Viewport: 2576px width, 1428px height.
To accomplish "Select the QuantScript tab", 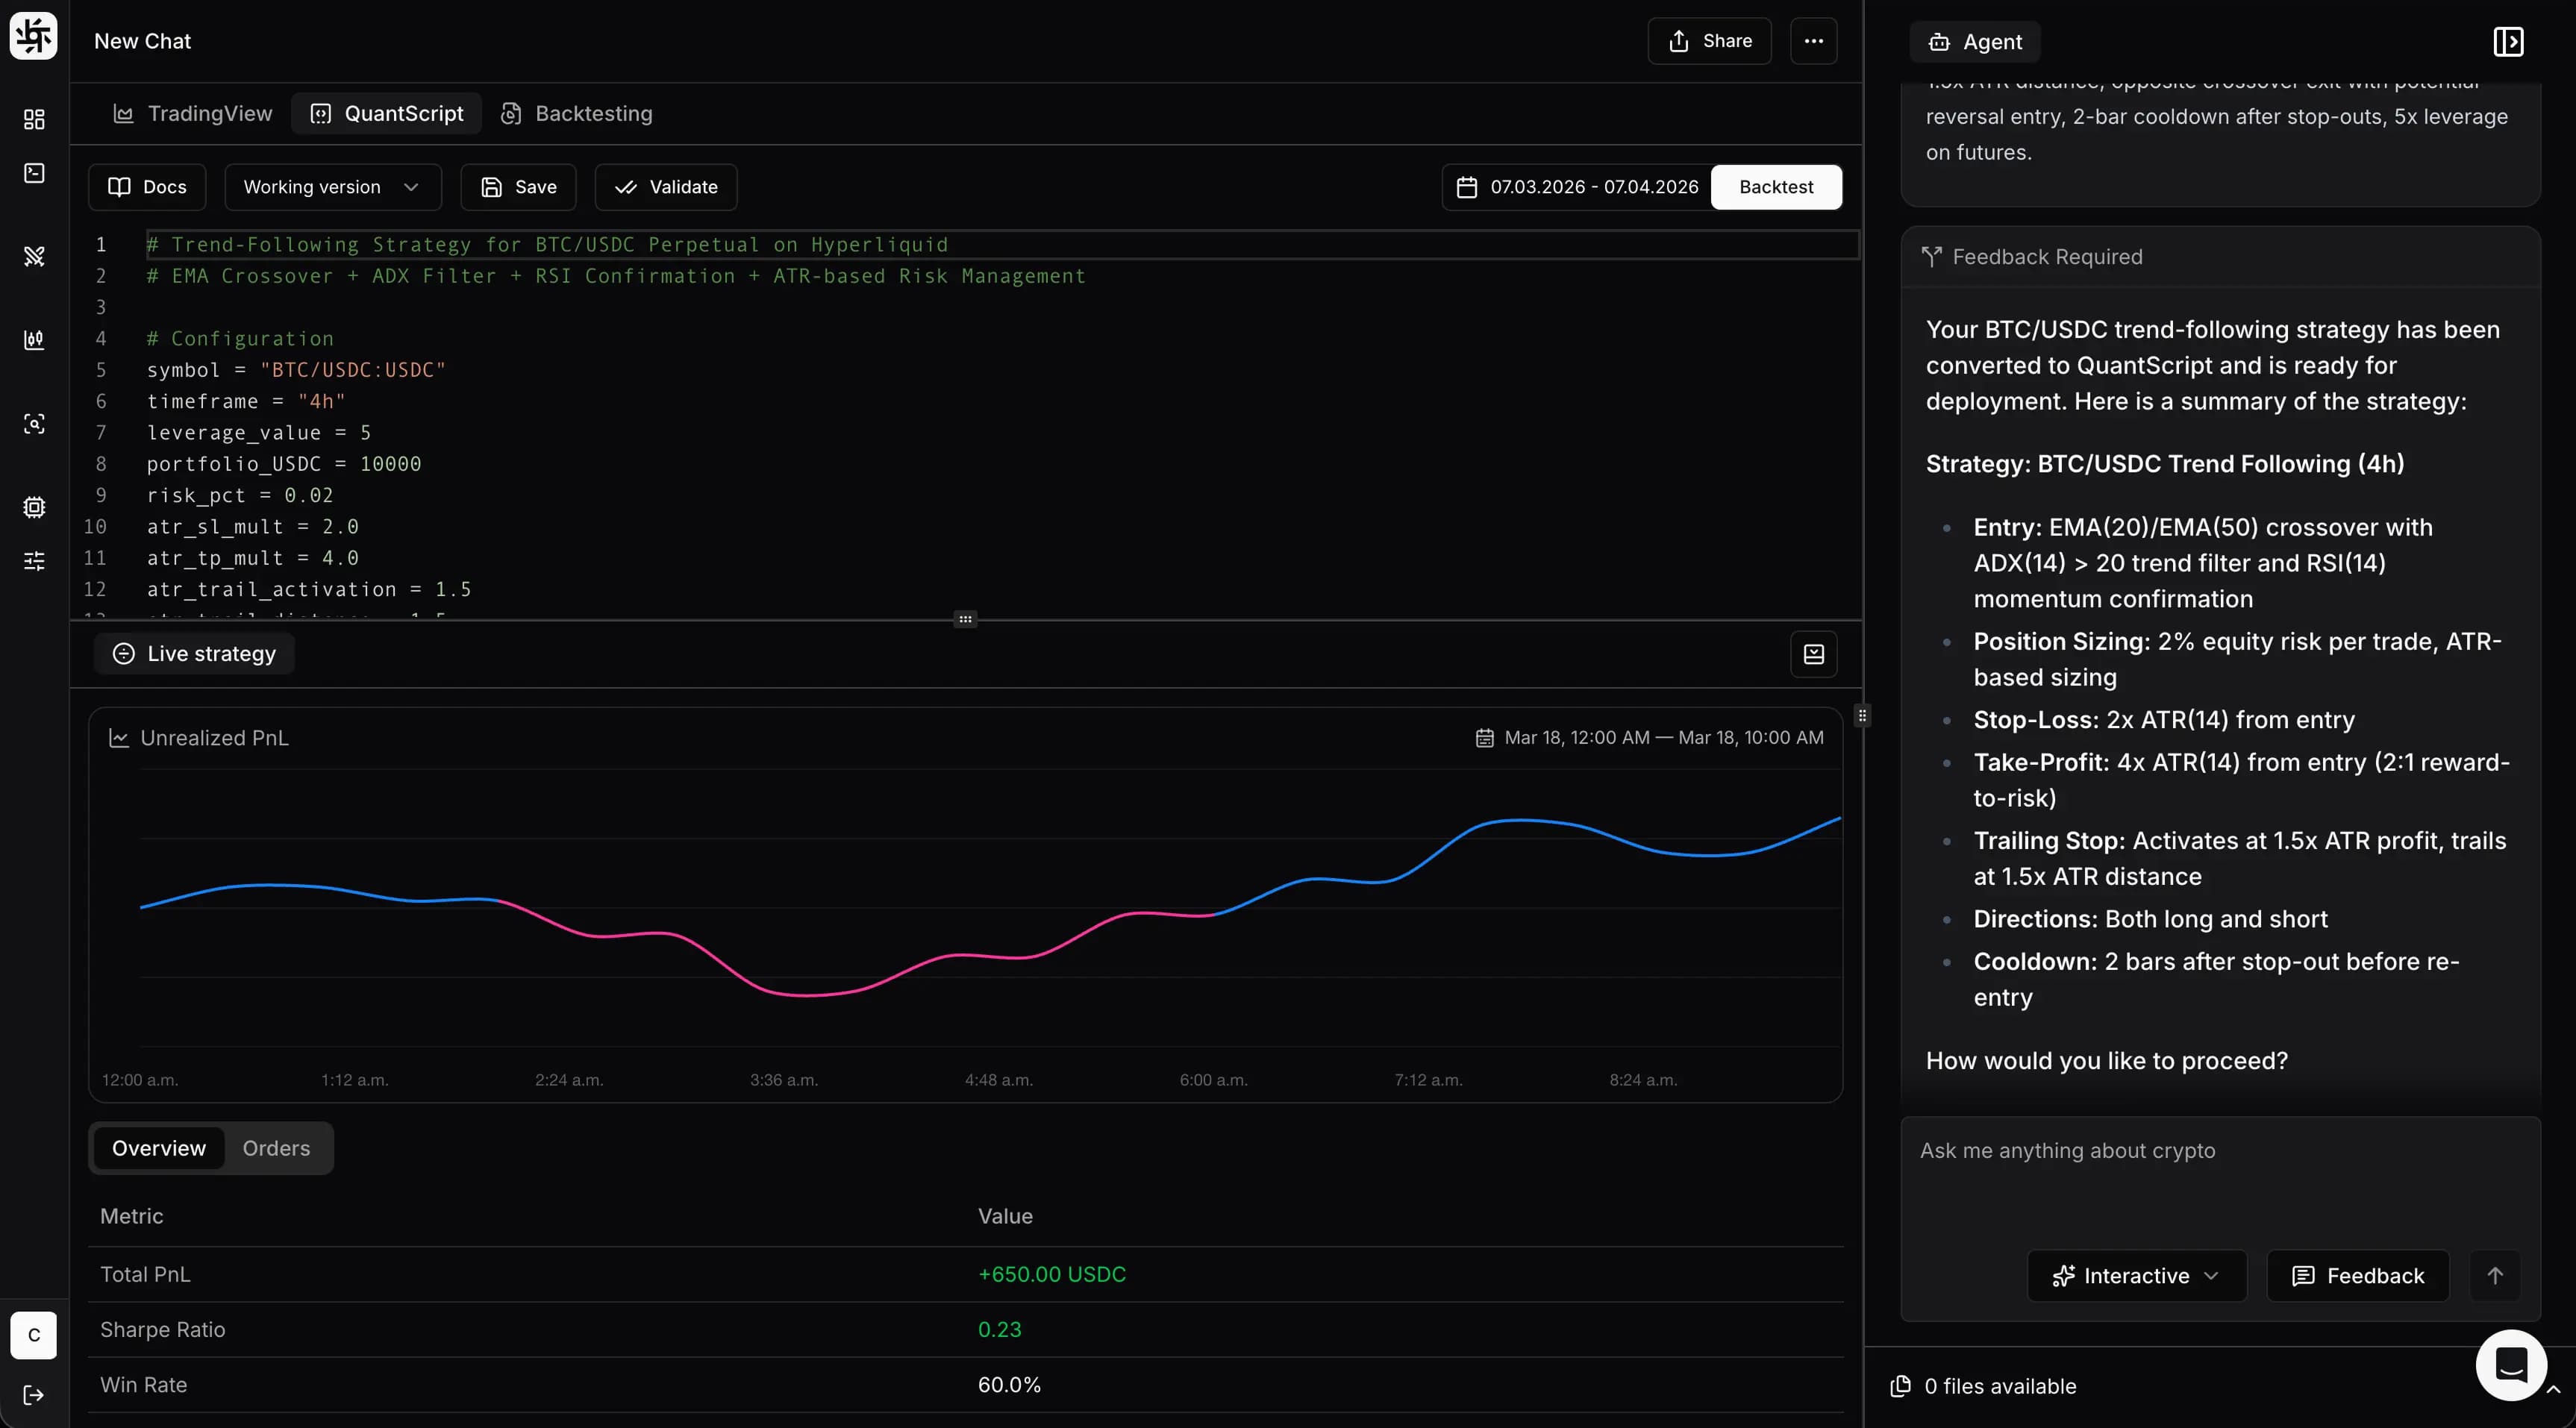I will (387, 114).
